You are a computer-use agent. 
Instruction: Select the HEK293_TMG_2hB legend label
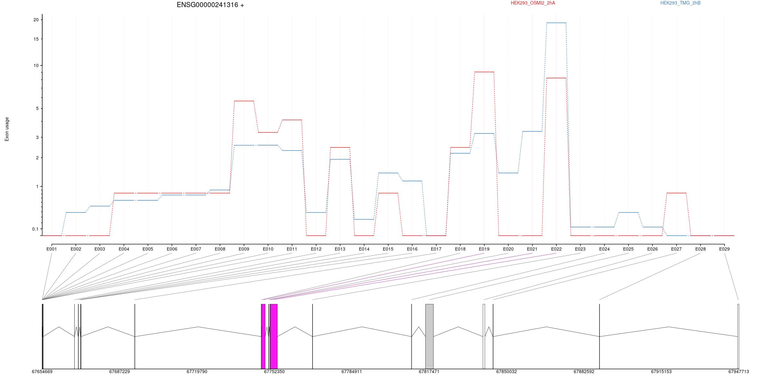680,3
